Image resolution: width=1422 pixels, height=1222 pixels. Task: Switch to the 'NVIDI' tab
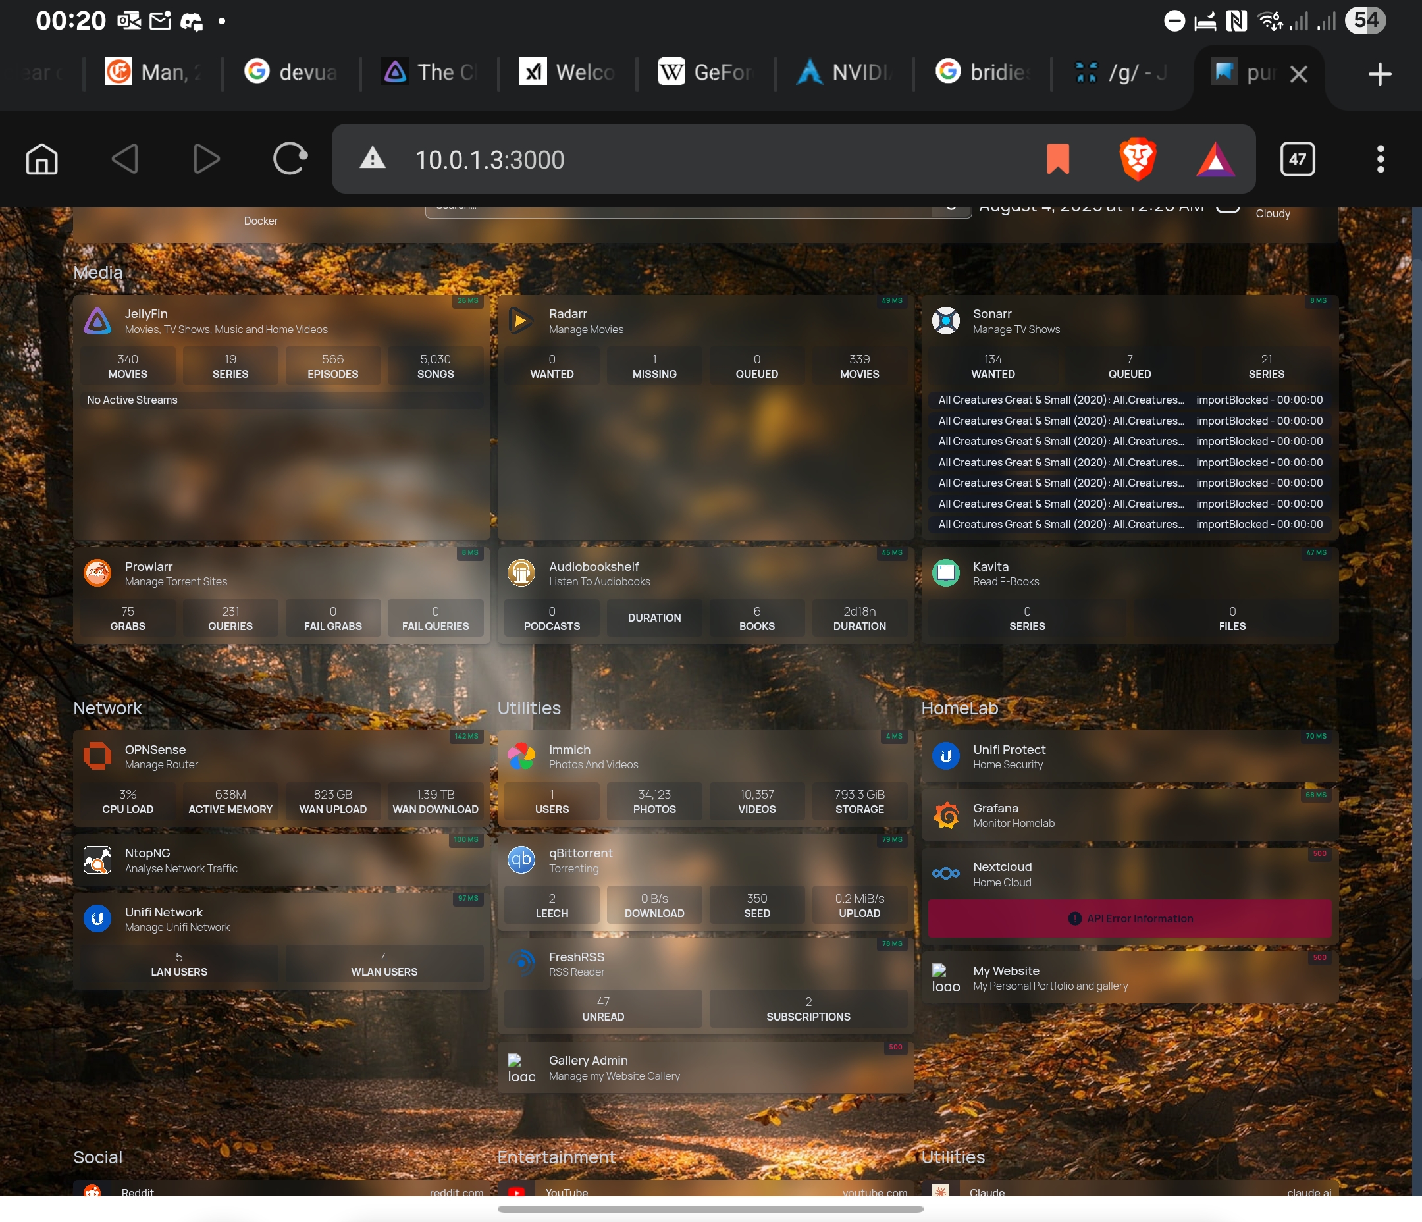point(845,72)
